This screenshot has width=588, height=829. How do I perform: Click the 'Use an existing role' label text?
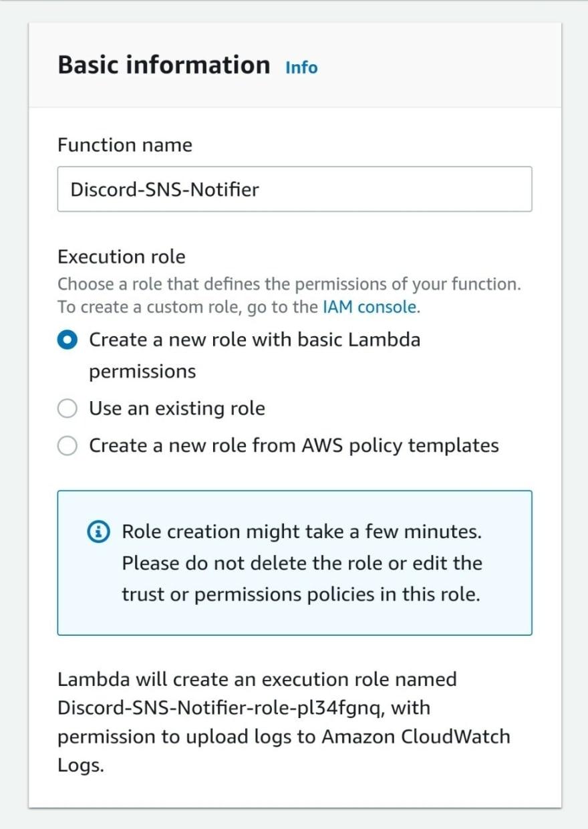(177, 408)
